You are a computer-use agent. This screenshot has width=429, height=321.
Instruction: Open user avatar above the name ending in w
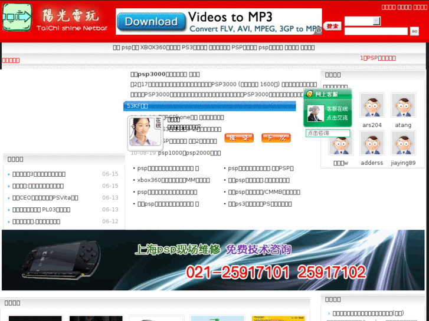pos(340,145)
